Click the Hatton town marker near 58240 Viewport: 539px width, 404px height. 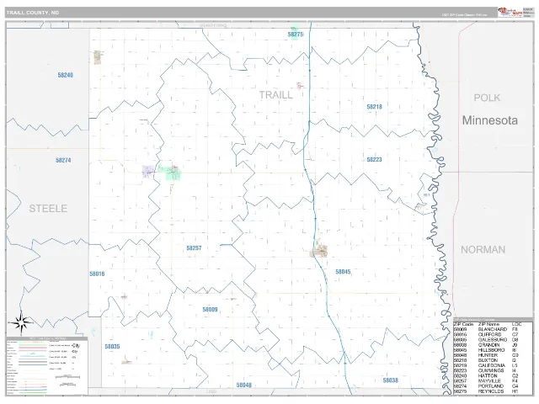click(98, 57)
